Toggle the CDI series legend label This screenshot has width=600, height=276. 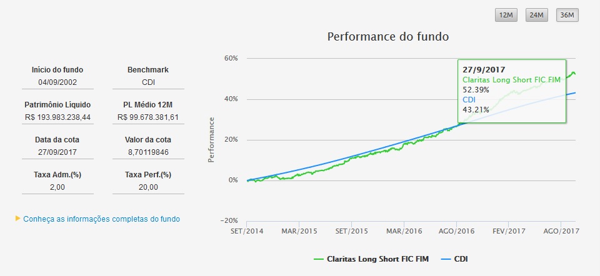461,259
